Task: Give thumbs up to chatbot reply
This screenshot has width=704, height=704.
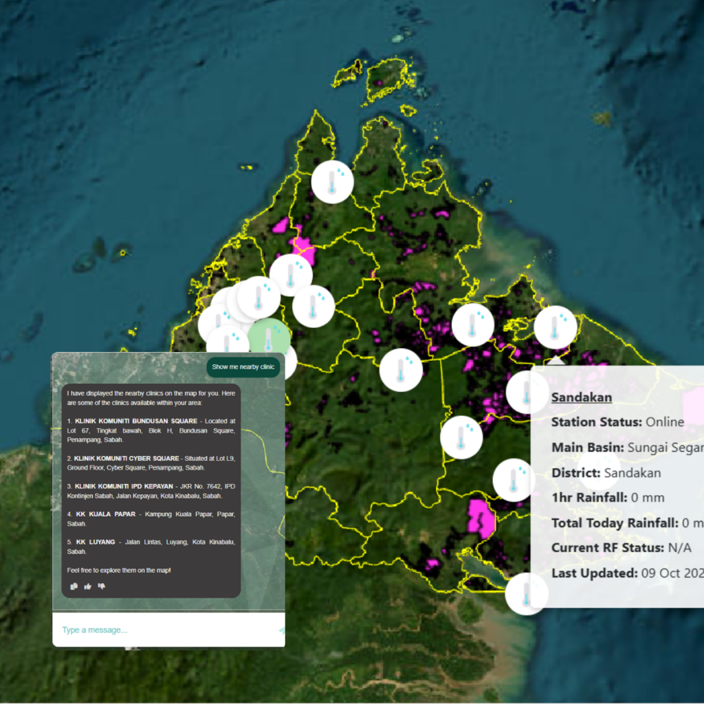Action: tap(88, 586)
